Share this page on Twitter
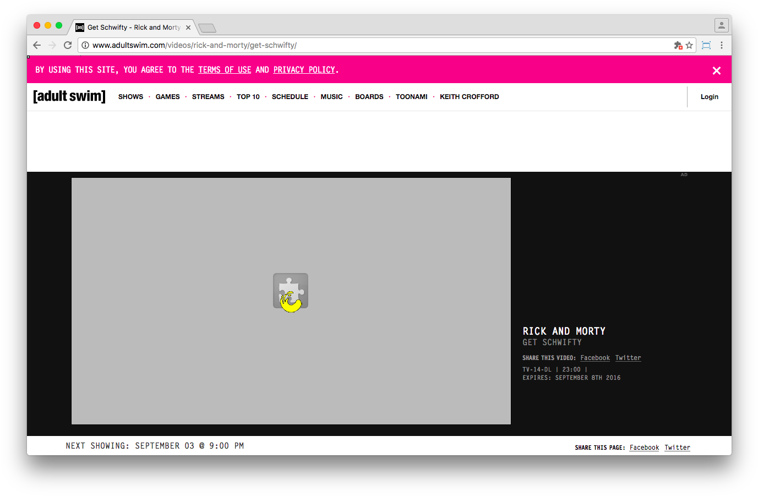The image size is (758, 496). coord(677,448)
